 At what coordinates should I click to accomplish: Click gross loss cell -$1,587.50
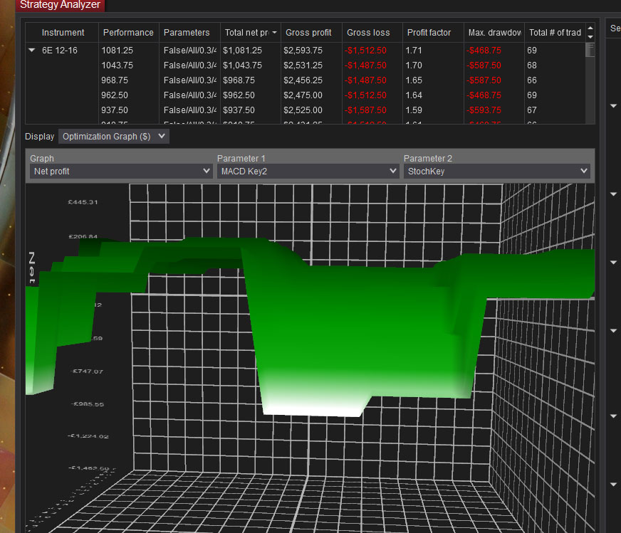tap(365, 110)
